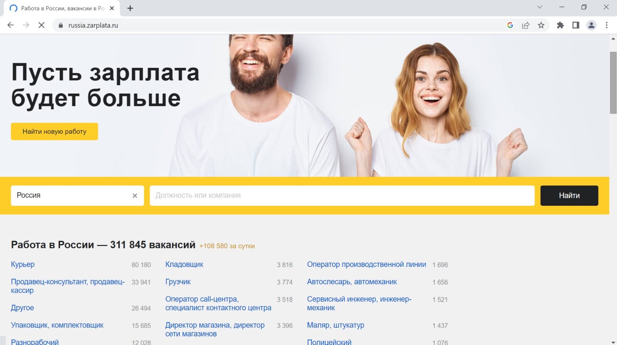The image size is (617, 345).
Task: Open the Разнорабочий link
Action: (x=35, y=342)
